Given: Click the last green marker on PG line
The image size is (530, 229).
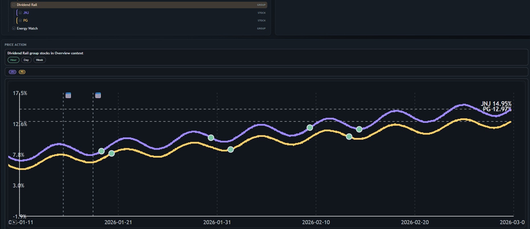Looking at the screenshot, I should pyautogui.click(x=349, y=137).
